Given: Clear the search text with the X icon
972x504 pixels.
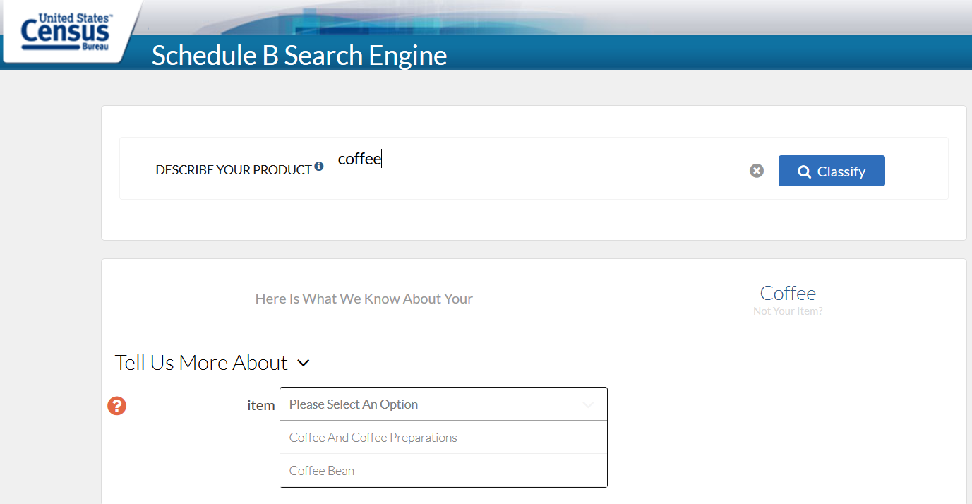Looking at the screenshot, I should [757, 171].
